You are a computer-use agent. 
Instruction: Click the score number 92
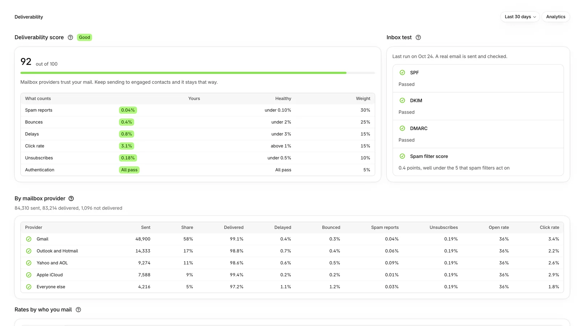(26, 62)
